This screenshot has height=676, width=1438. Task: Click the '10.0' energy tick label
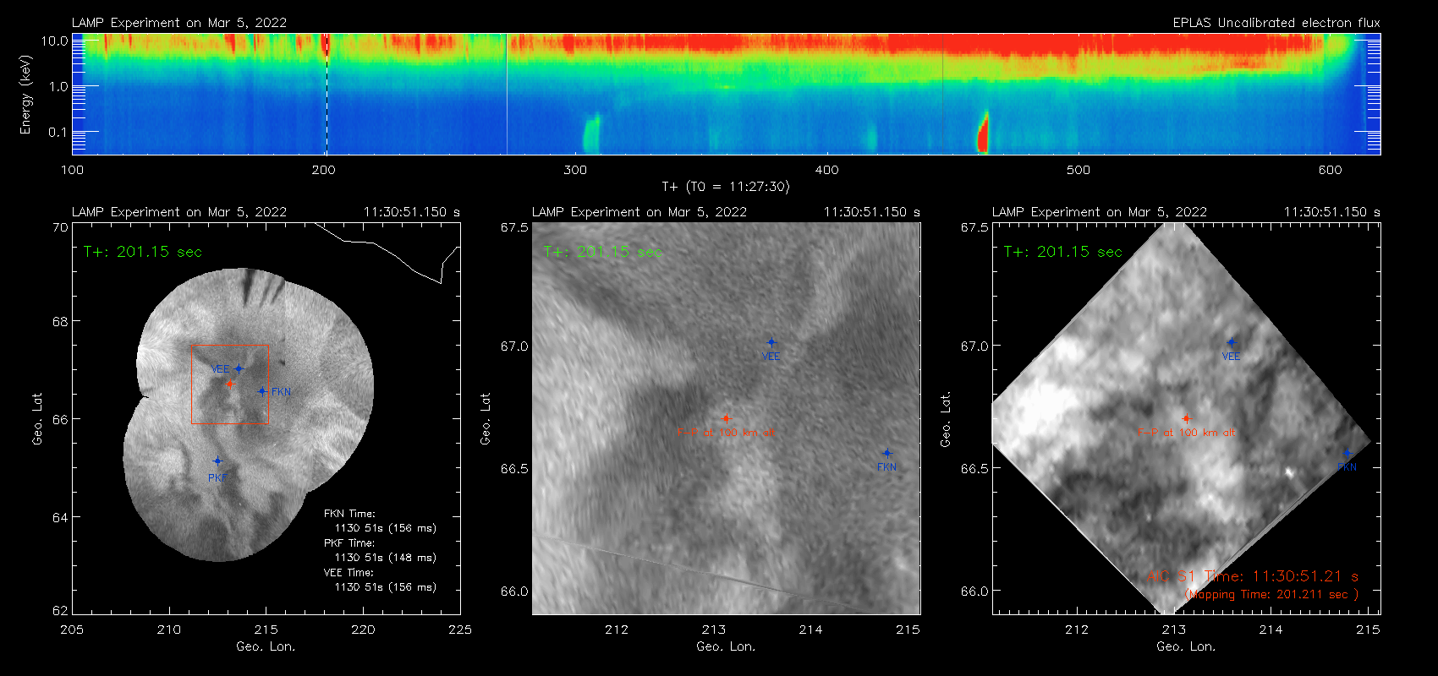coord(55,41)
